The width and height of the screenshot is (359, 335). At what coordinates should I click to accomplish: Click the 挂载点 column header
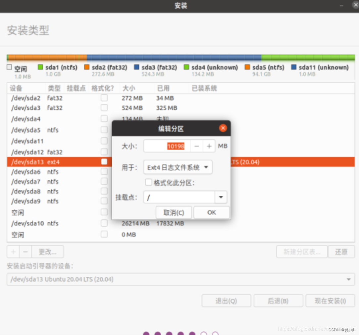[x=76, y=88]
